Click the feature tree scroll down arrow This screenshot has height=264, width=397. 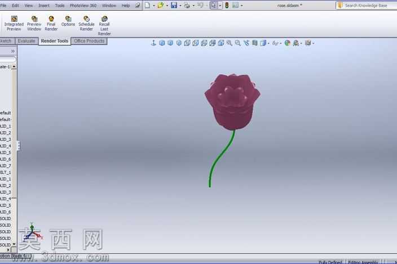pyautogui.click(x=14, y=244)
